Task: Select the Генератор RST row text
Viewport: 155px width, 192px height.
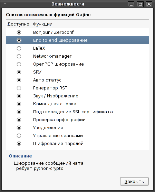Action: (x=50, y=88)
